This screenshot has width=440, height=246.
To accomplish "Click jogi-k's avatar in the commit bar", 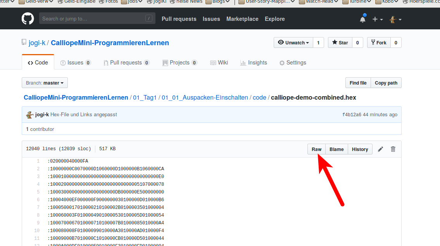I will point(30,115).
